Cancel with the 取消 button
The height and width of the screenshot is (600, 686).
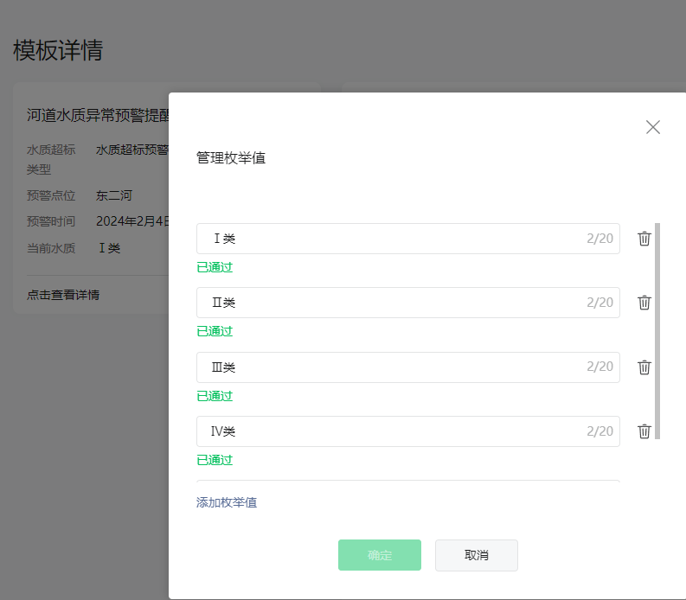click(477, 555)
